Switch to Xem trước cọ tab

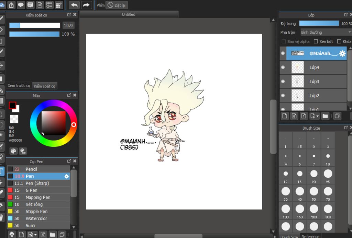pyautogui.click(x=19, y=86)
